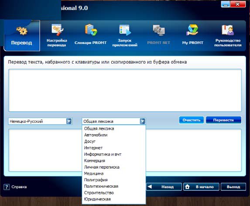Viewport: 250px width, 206px height.
Task: Launch the Запуск приложений icon
Action: tap(125, 30)
